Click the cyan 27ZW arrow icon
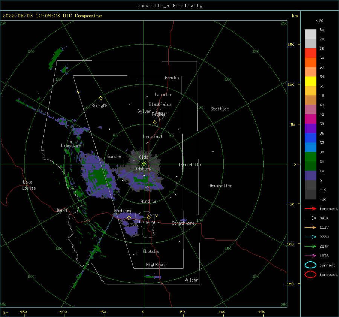The width and height of the screenshot is (339, 317). point(310,237)
